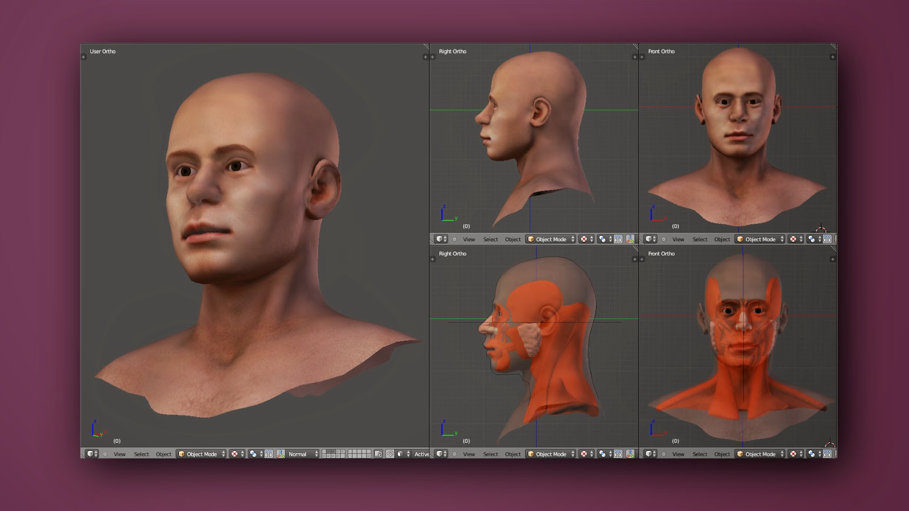Click the snap element cube icon

point(400,454)
